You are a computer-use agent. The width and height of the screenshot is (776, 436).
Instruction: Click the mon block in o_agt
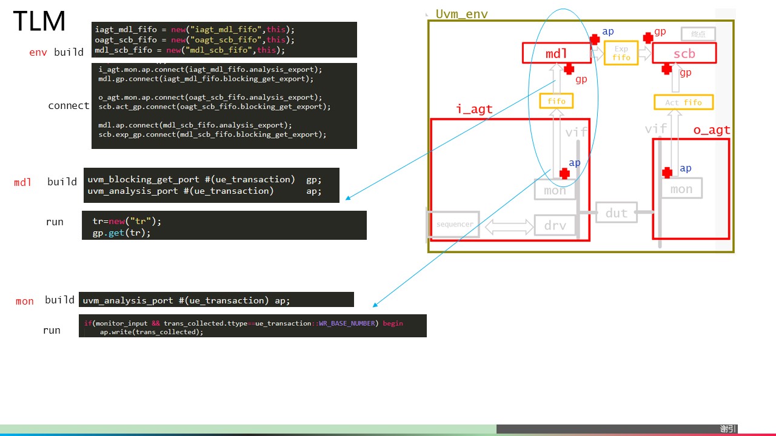coord(681,188)
